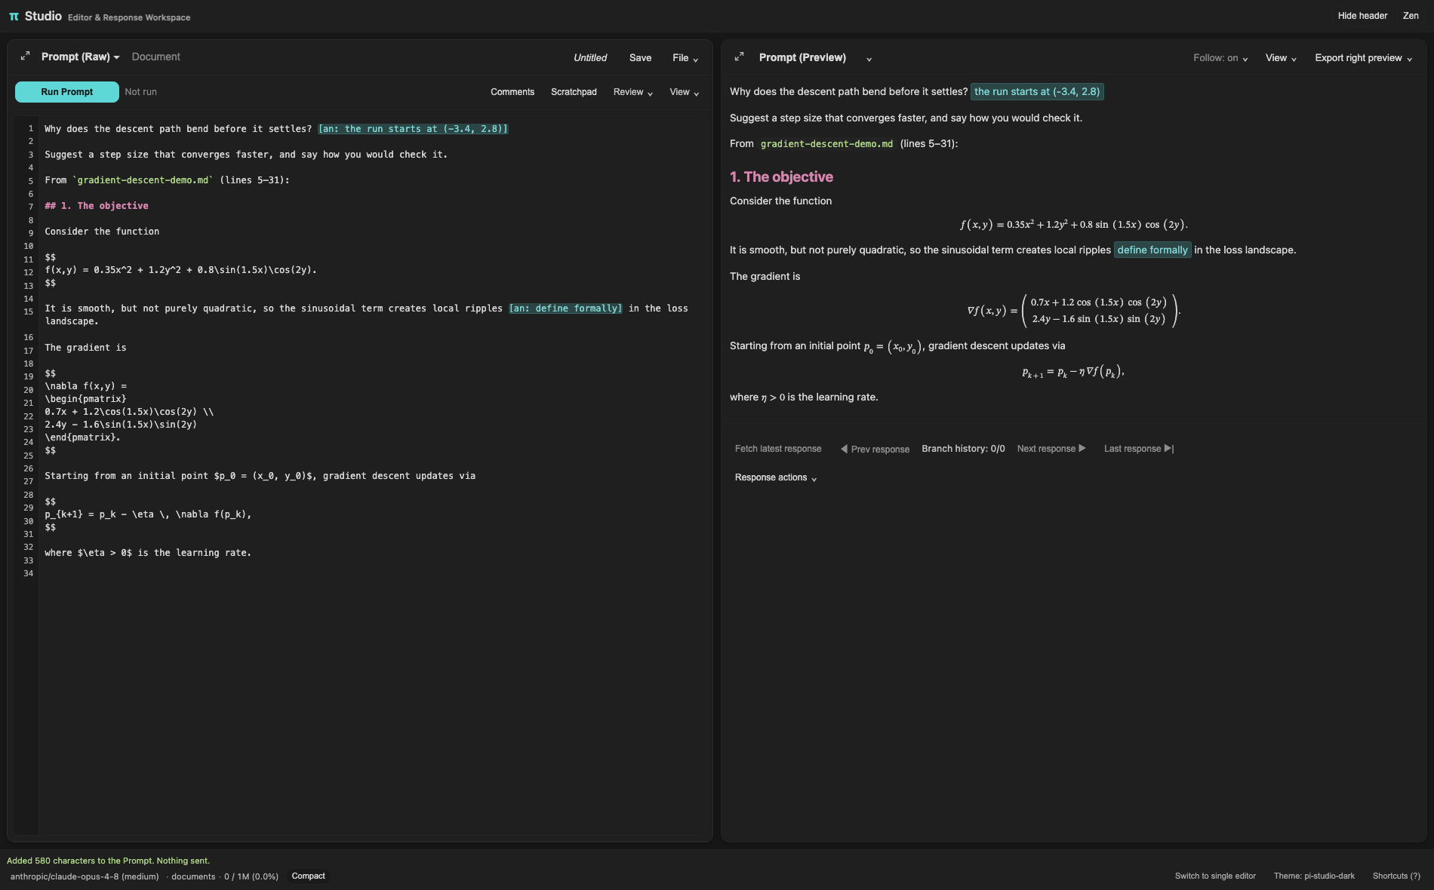
Task: Open the File menu dropdown
Action: [685, 58]
